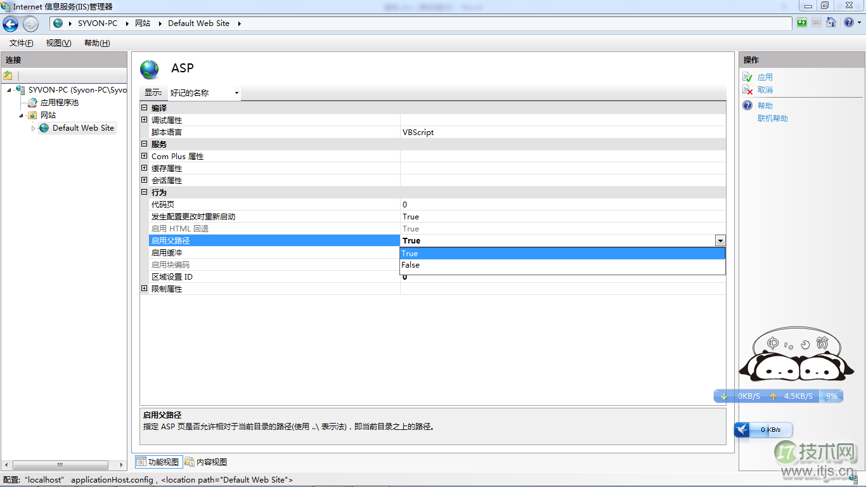Click Default Web Site in breadcrumb
866x487 pixels.
[199, 23]
